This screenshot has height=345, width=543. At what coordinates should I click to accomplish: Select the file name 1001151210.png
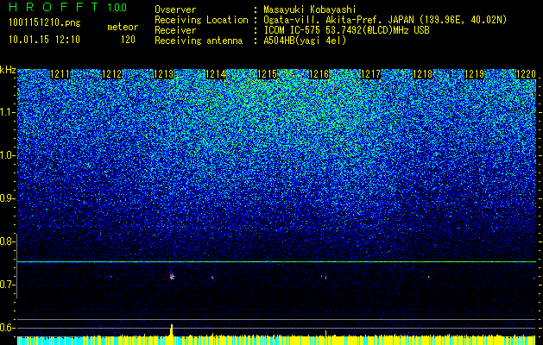coord(45,22)
